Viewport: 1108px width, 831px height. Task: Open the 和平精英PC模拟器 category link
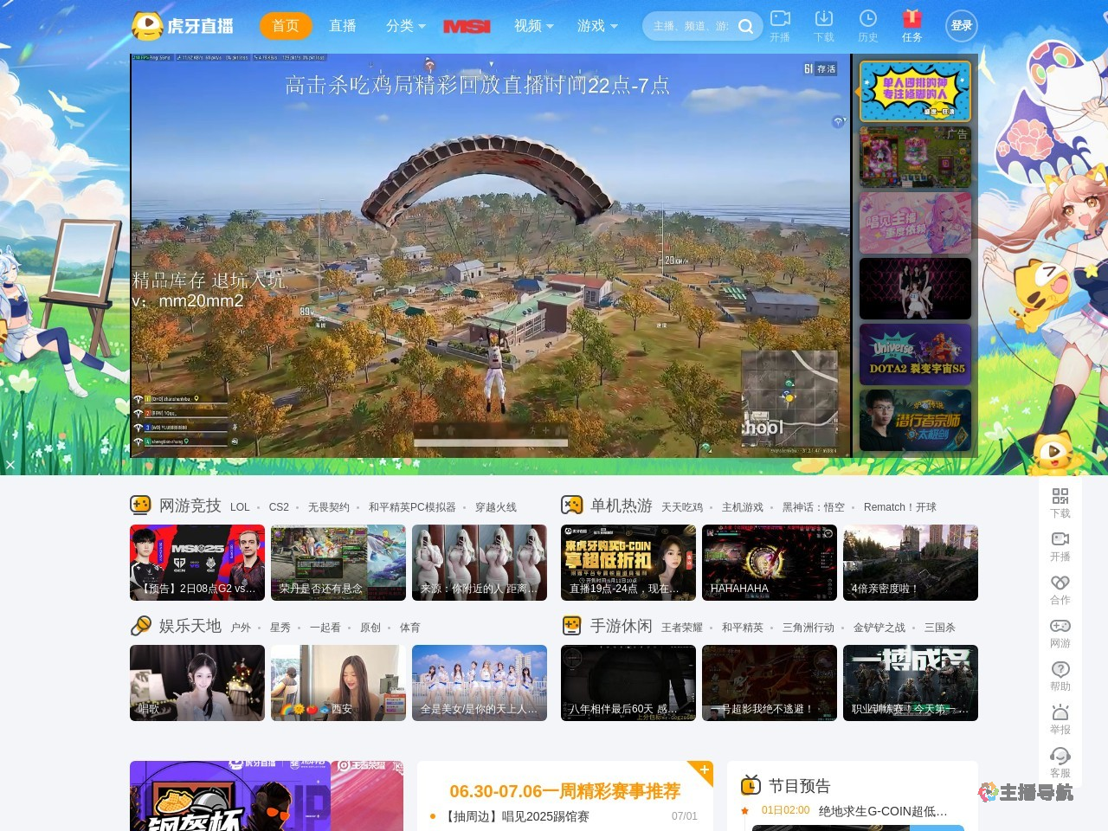click(412, 507)
